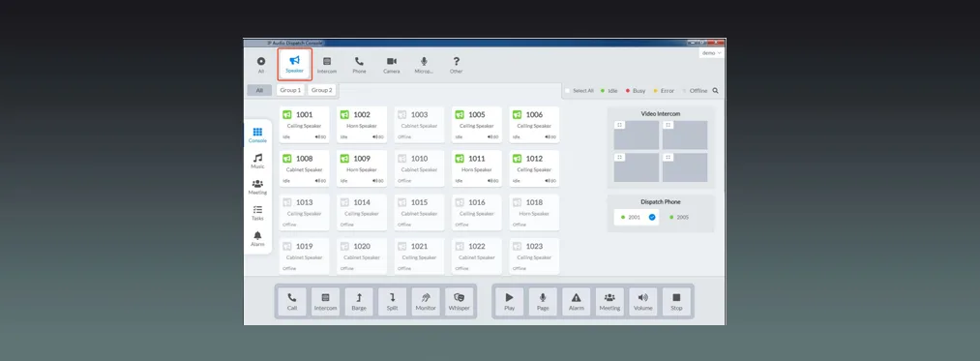Image resolution: width=980 pixels, height=361 pixels.
Task: Tick the Select All checkbox
Action: [x=568, y=91]
